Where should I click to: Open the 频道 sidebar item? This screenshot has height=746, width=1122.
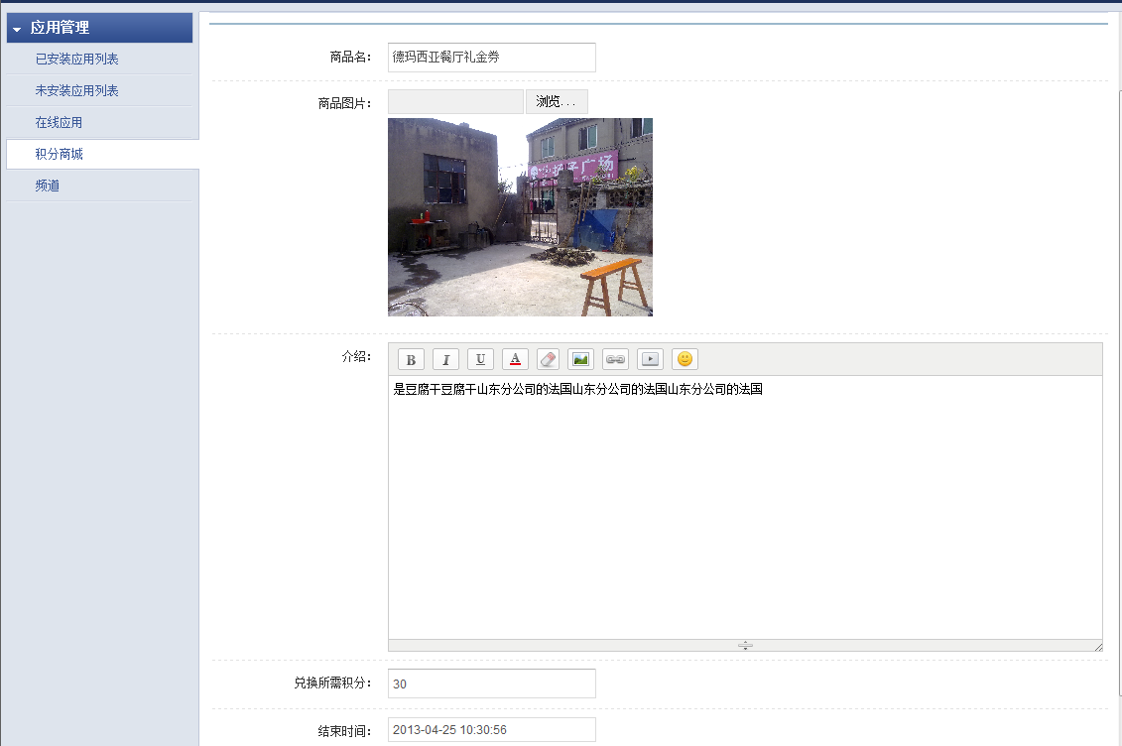[x=48, y=186]
